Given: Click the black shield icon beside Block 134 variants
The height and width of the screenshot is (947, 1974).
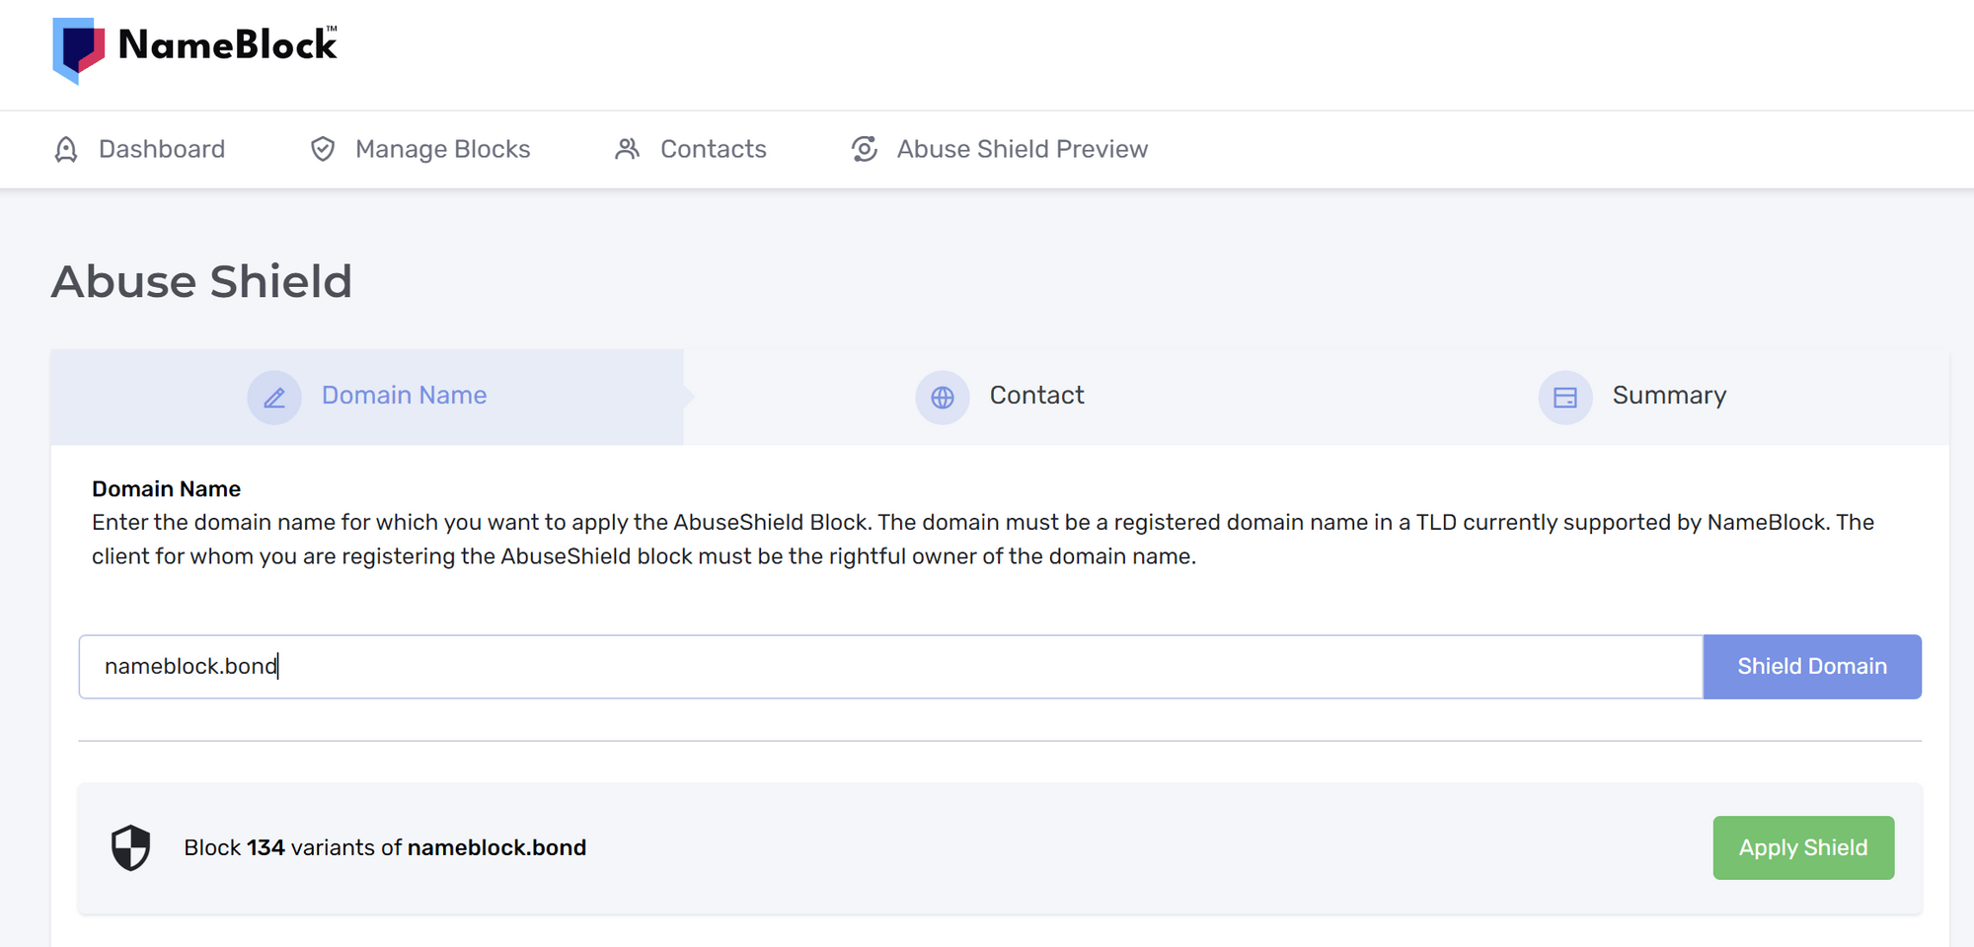Looking at the screenshot, I should pos(130,847).
